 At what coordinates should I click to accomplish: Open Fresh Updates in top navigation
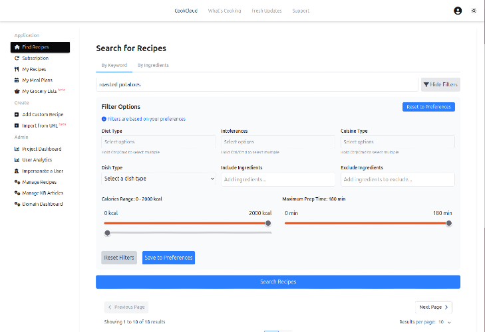(267, 11)
